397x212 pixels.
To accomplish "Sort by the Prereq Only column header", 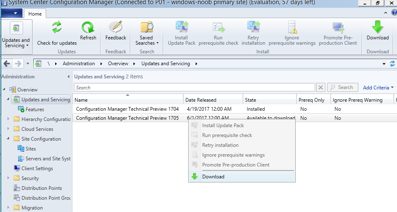I will 313,100.
